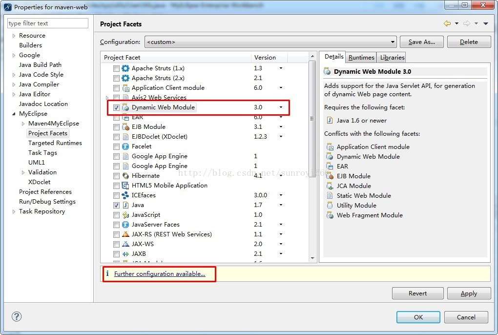Click the Java facet icon in the list
The height and width of the screenshot is (335, 498).
[x=126, y=205]
